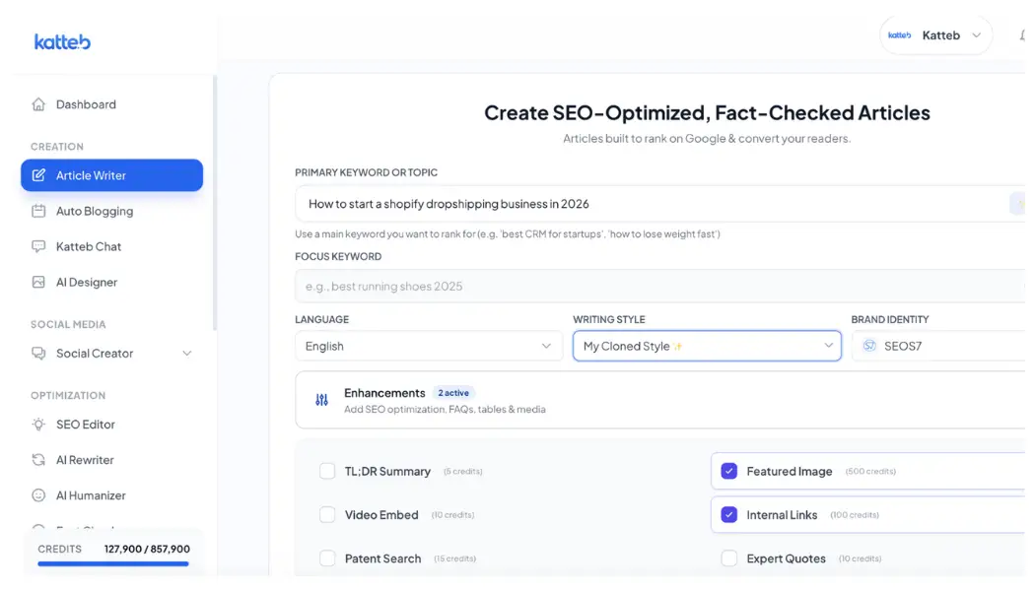Enable the TL;DR Summary checkbox
The image size is (1035, 591).
coord(327,471)
